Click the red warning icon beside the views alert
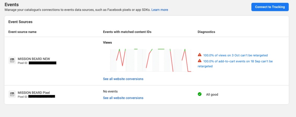 pos(200,55)
